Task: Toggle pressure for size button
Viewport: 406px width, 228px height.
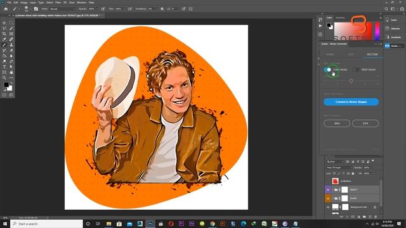Action: pos(184,9)
